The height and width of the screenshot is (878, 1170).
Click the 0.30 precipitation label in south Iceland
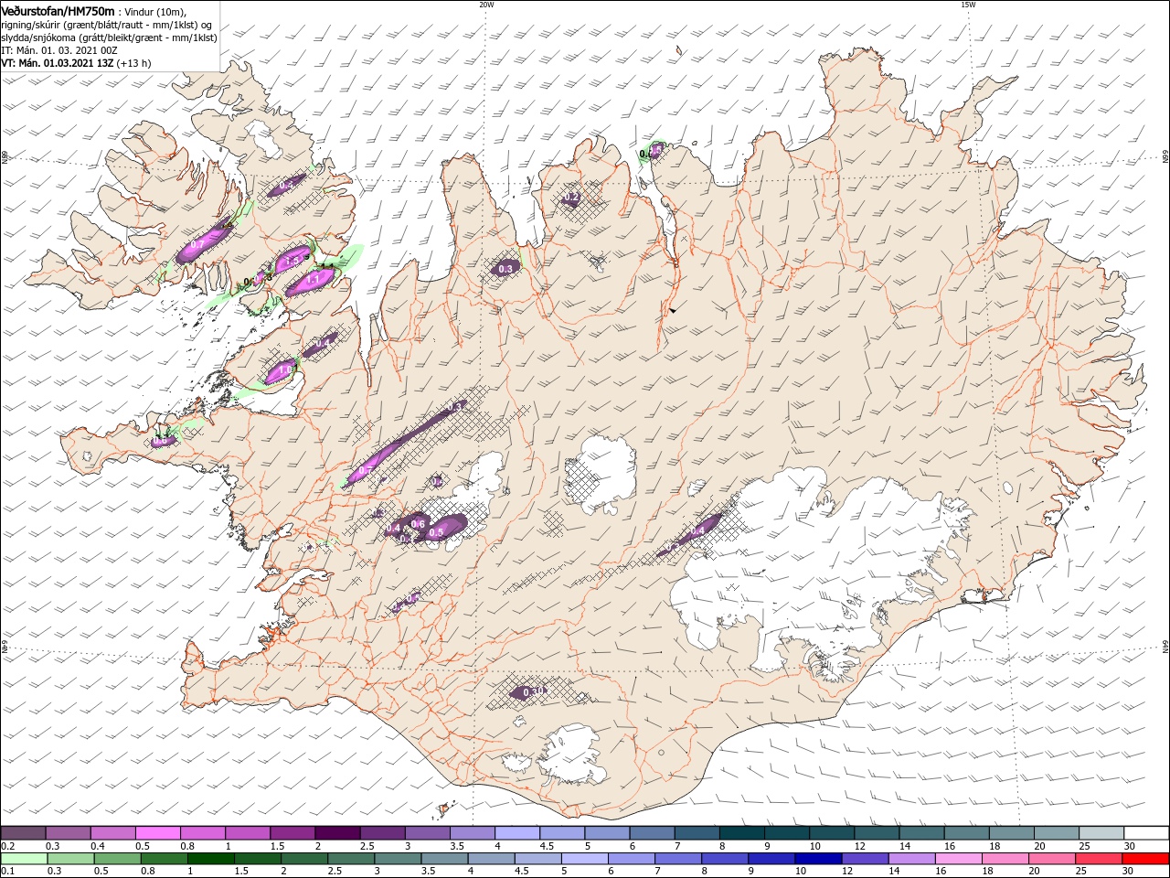click(x=534, y=691)
